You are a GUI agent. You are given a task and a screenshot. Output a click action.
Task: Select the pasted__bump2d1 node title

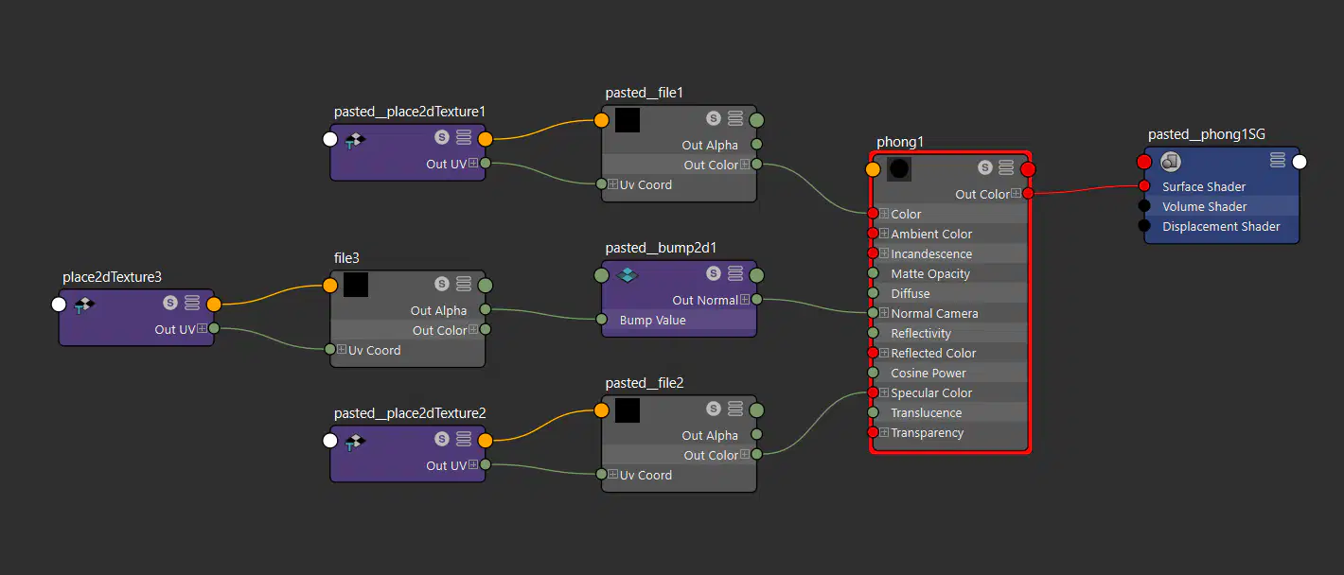click(661, 248)
